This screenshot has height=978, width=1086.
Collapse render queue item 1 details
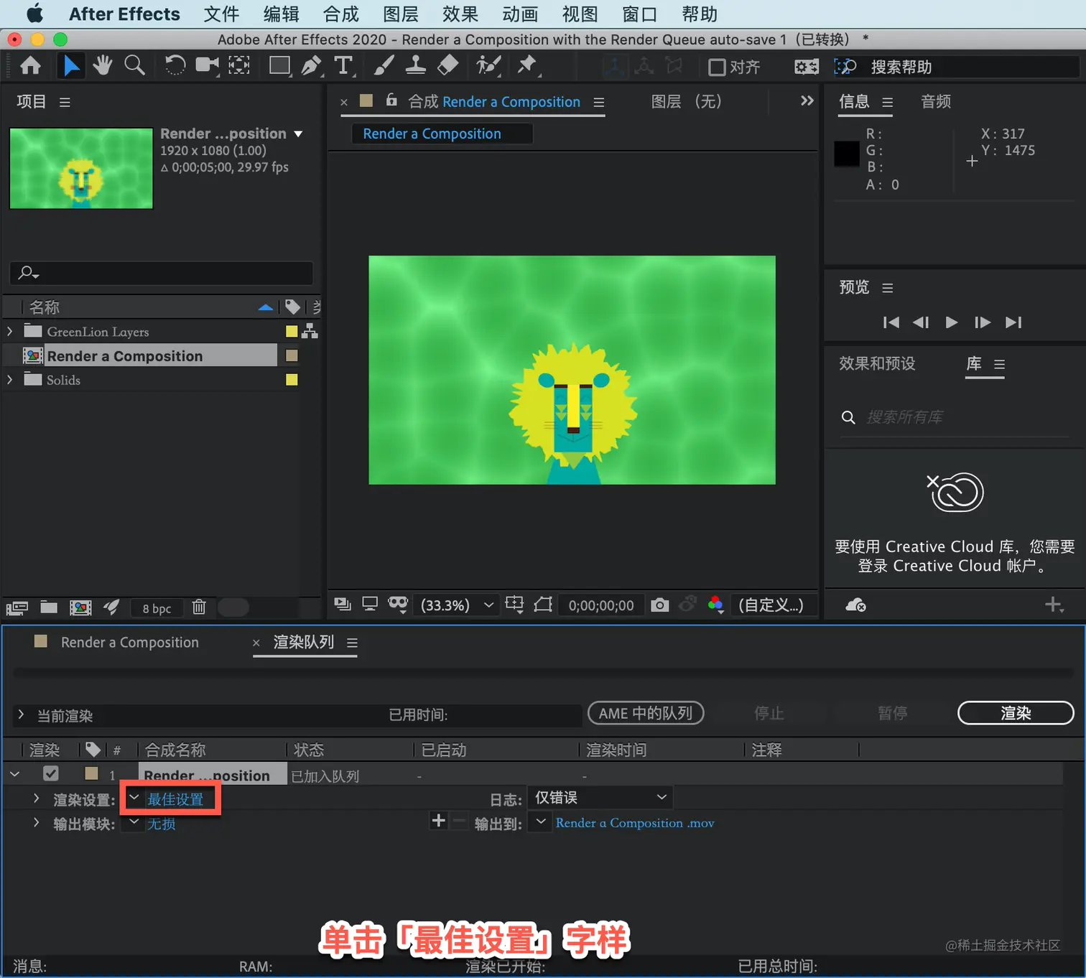[x=14, y=774]
